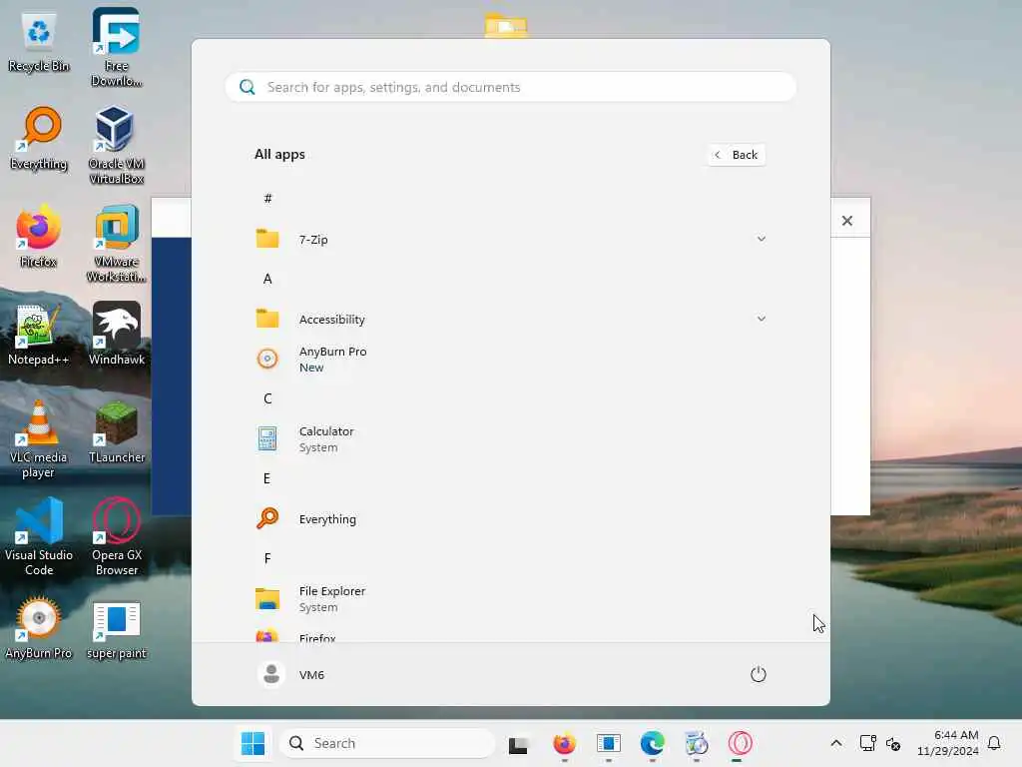Open VLC media player desktop shortcut

tap(39, 439)
